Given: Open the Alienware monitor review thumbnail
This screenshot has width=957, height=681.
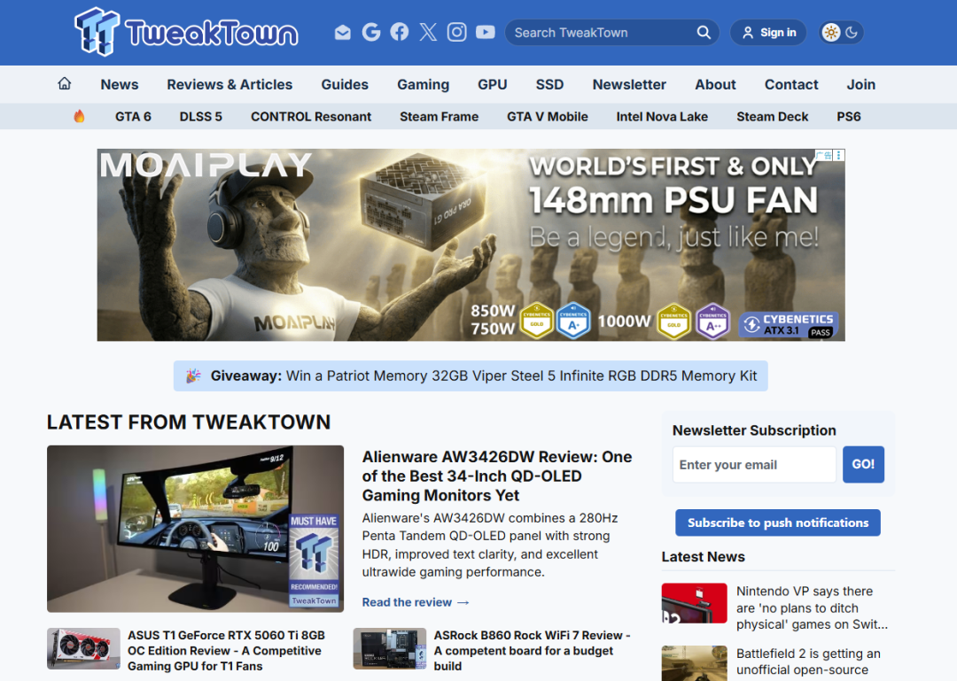Looking at the screenshot, I should pos(195,529).
